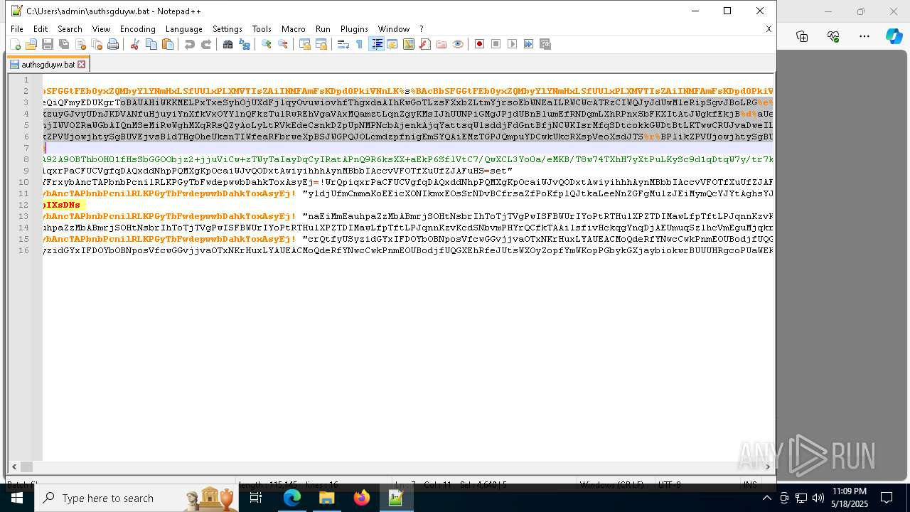Click horizontal scrollbar left arrow
Viewport: 910px width, 512px height.
14,466
